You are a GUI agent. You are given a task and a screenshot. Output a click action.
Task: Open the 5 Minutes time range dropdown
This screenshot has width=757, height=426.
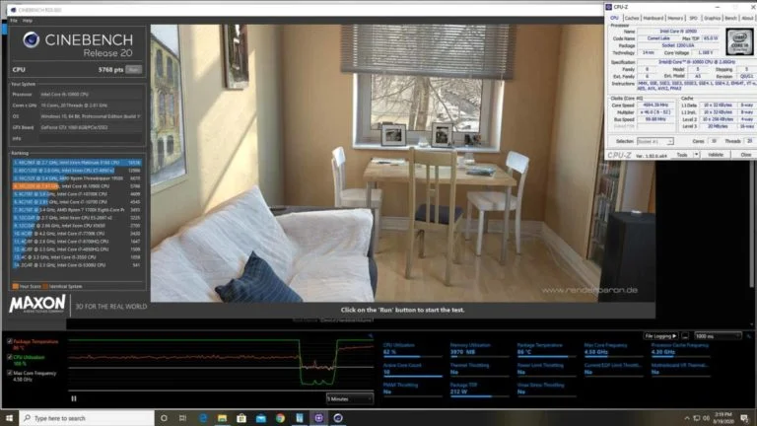click(x=350, y=399)
